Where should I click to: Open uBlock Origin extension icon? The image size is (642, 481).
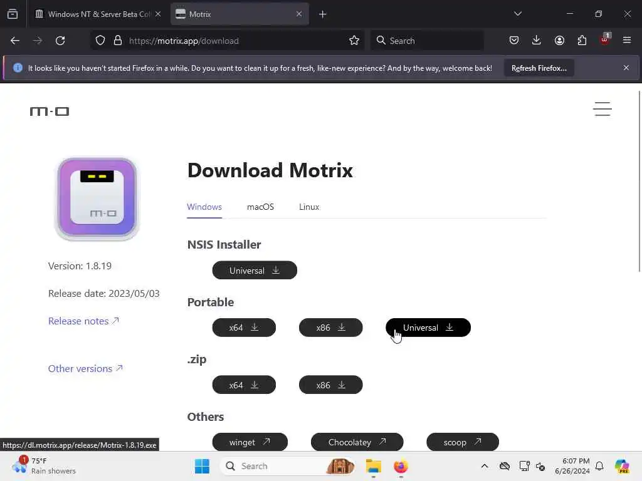[605, 39]
